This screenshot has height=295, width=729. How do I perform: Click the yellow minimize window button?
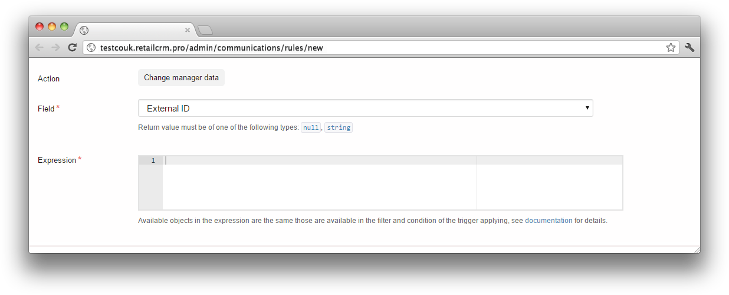pyautogui.click(x=52, y=27)
